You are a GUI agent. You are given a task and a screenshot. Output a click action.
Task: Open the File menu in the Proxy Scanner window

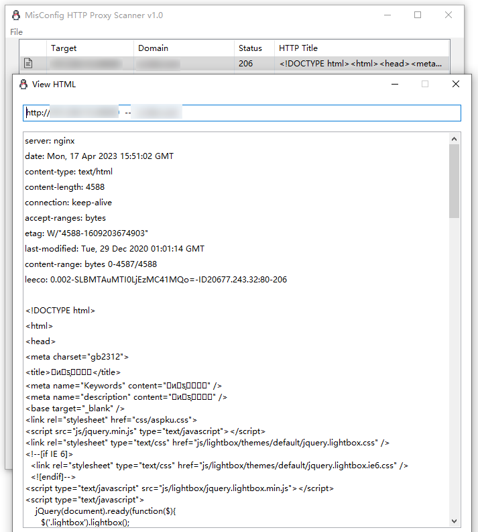(16, 32)
